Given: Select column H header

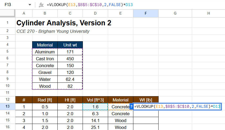Looking at the screenshot, I should tap(209, 13).
